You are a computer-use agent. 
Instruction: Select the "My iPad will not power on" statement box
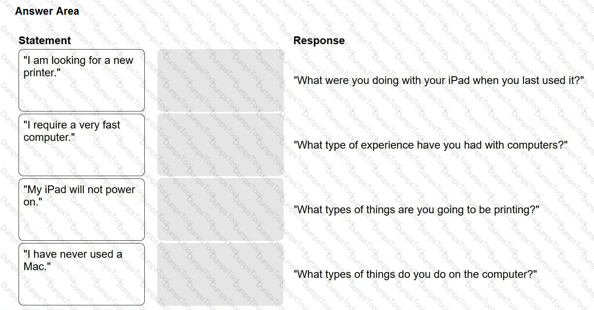[x=82, y=209]
